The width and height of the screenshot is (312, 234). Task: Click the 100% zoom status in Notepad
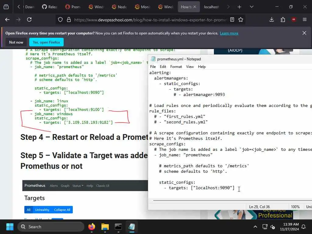click(x=295, y=207)
